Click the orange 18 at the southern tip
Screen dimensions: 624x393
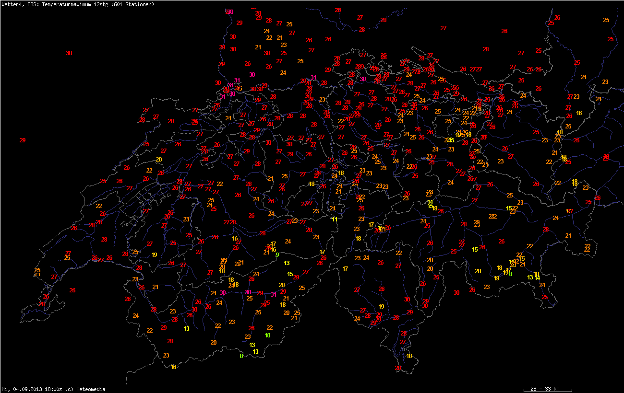pyautogui.click(x=409, y=356)
